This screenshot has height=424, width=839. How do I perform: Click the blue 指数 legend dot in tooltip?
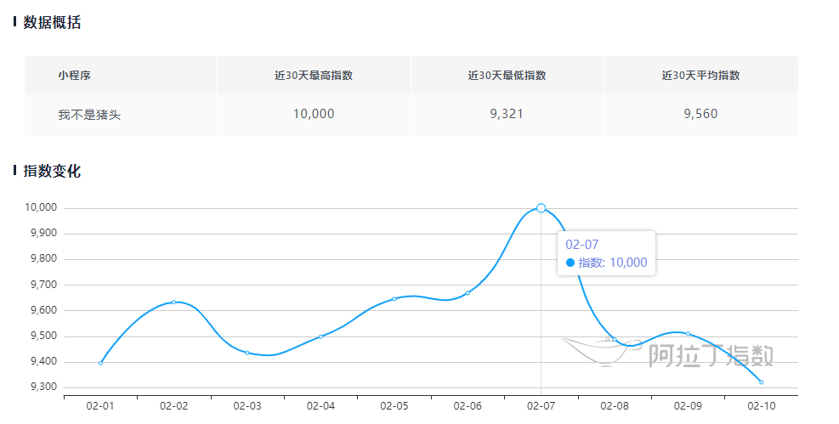pyautogui.click(x=570, y=263)
